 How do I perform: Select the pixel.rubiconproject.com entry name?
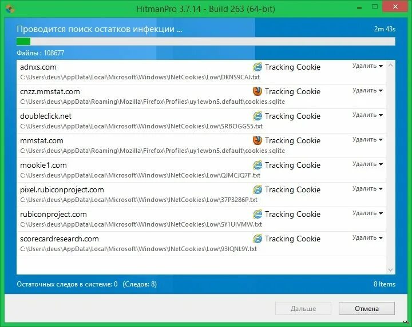click(x=62, y=189)
